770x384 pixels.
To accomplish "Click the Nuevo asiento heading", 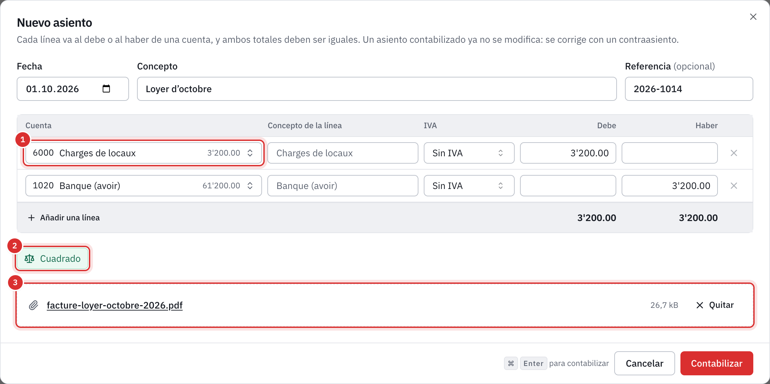I will [54, 23].
